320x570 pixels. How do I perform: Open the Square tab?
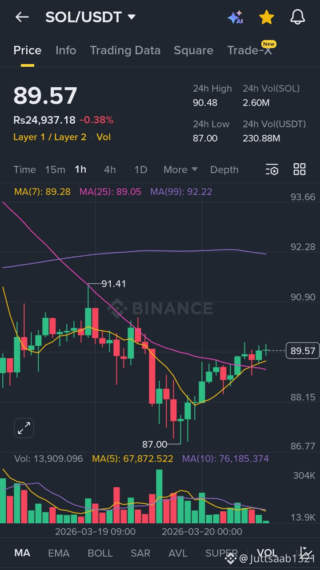coord(193,50)
